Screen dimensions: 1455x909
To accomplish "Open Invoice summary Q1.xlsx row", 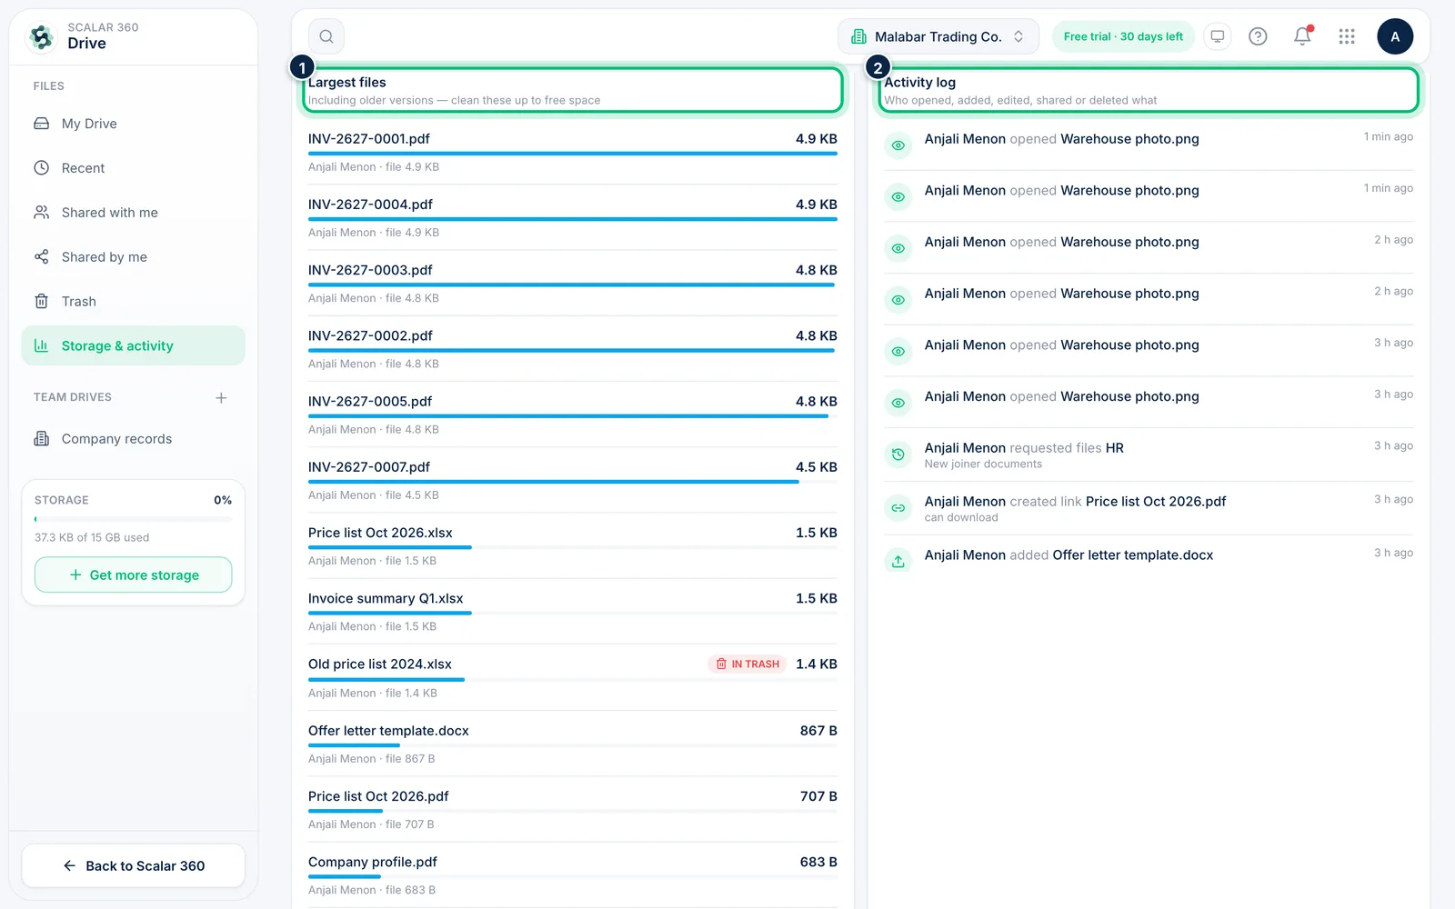I will pos(573,611).
